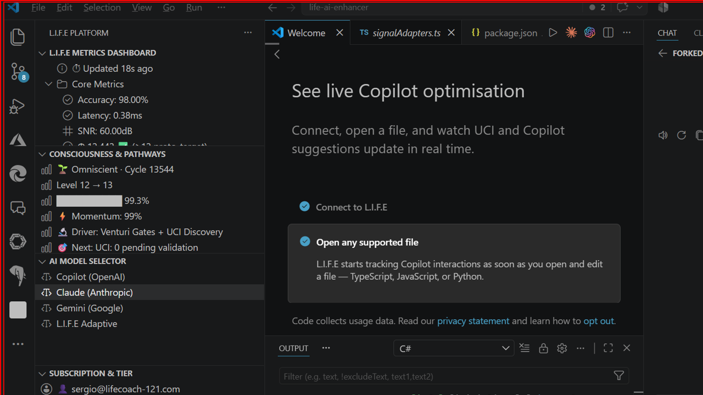Image resolution: width=703 pixels, height=395 pixels.
Task: Select the Claude (Anthropic) model
Action: (x=150, y=292)
